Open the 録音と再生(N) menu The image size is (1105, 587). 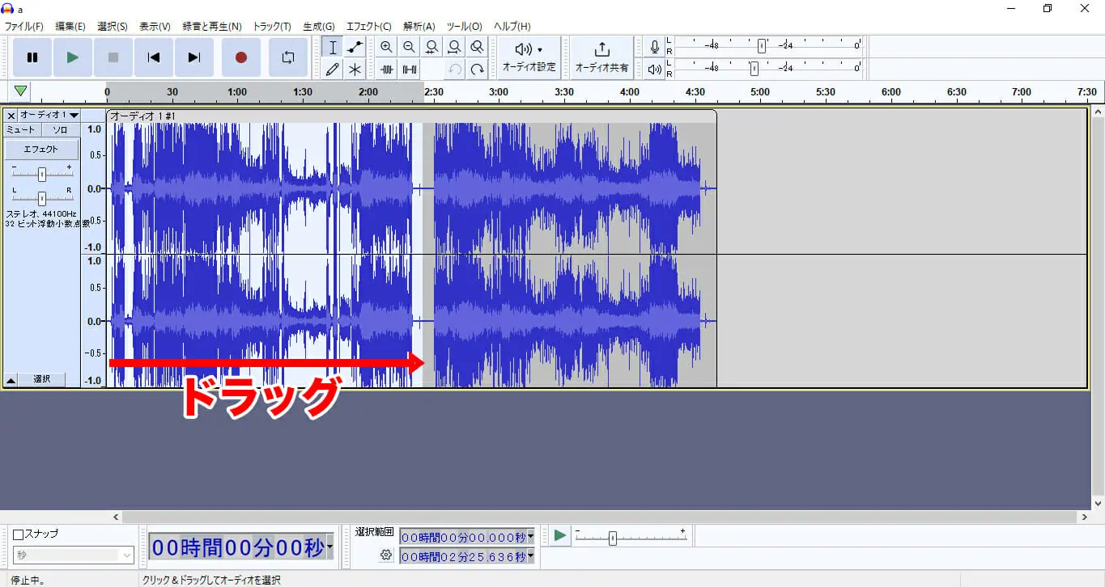tap(212, 26)
